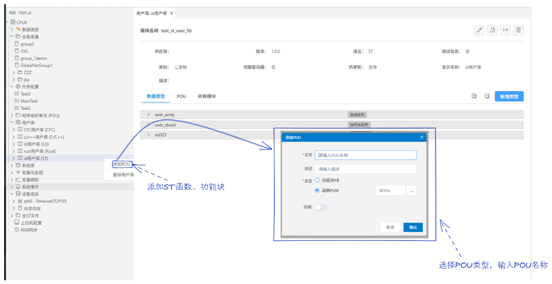Click 确认 in 添加POU dialog
This screenshot has height=284, width=552.
(413, 227)
